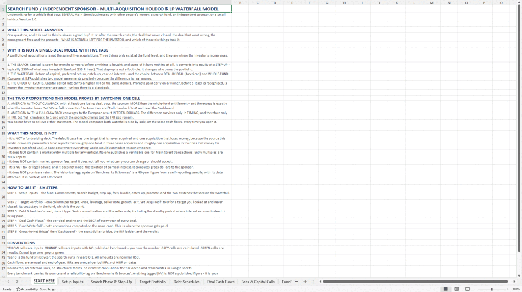Select row 25 header
This screenshot has width=522, height=292.
(3, 188)
